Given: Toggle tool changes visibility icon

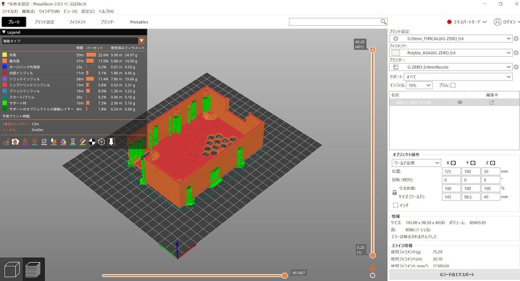Looking at the screenshot, I should coord(54,142).
